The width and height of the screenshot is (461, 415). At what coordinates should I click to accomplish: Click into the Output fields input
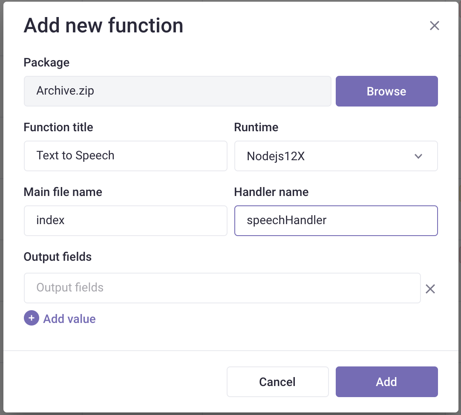click(x=222, y=288)
